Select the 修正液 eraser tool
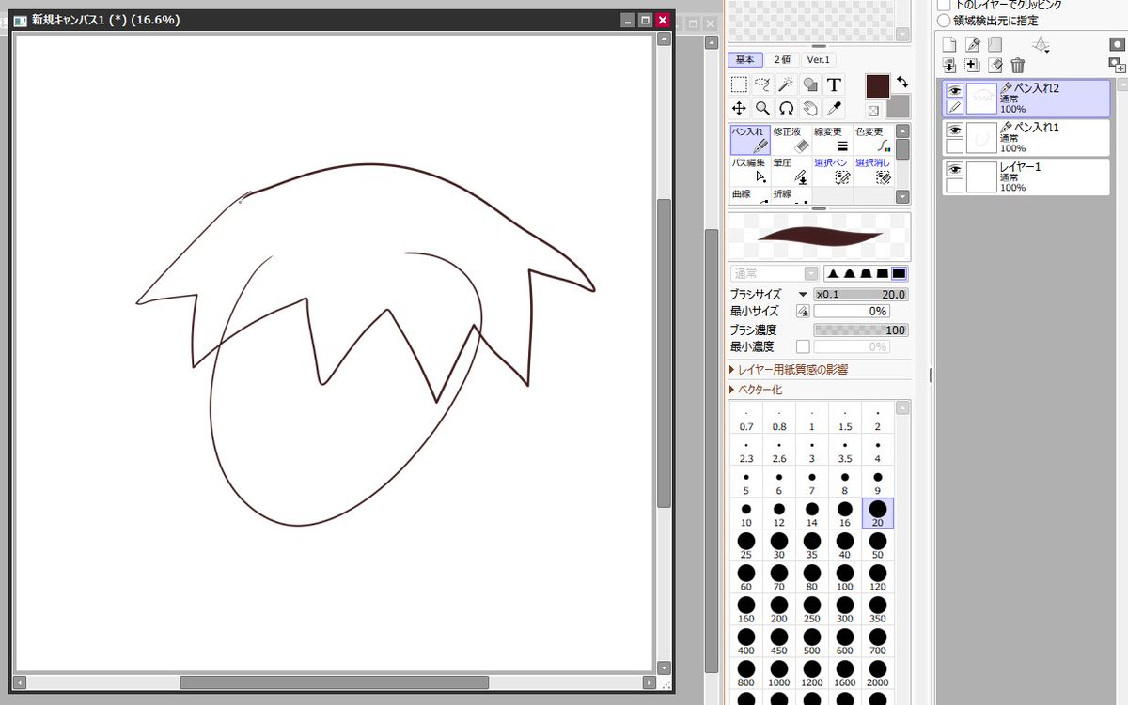Screen dimensions: 1128x705 pos(791,140)
